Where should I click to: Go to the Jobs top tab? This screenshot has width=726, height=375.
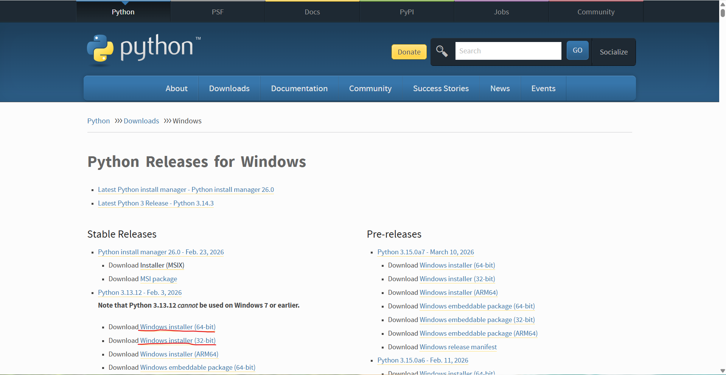tap(501, 12)
